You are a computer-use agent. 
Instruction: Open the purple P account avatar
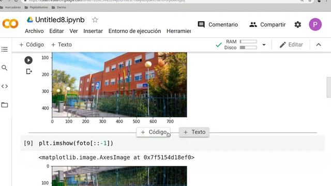coord(315,24)
